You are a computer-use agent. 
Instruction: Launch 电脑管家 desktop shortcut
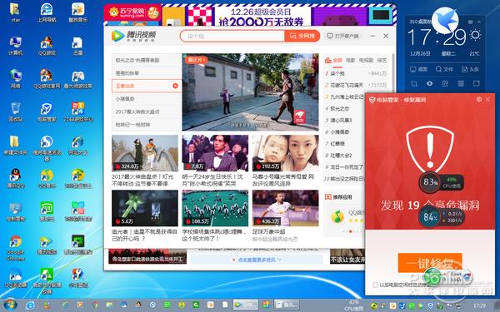tap(47, 111)
